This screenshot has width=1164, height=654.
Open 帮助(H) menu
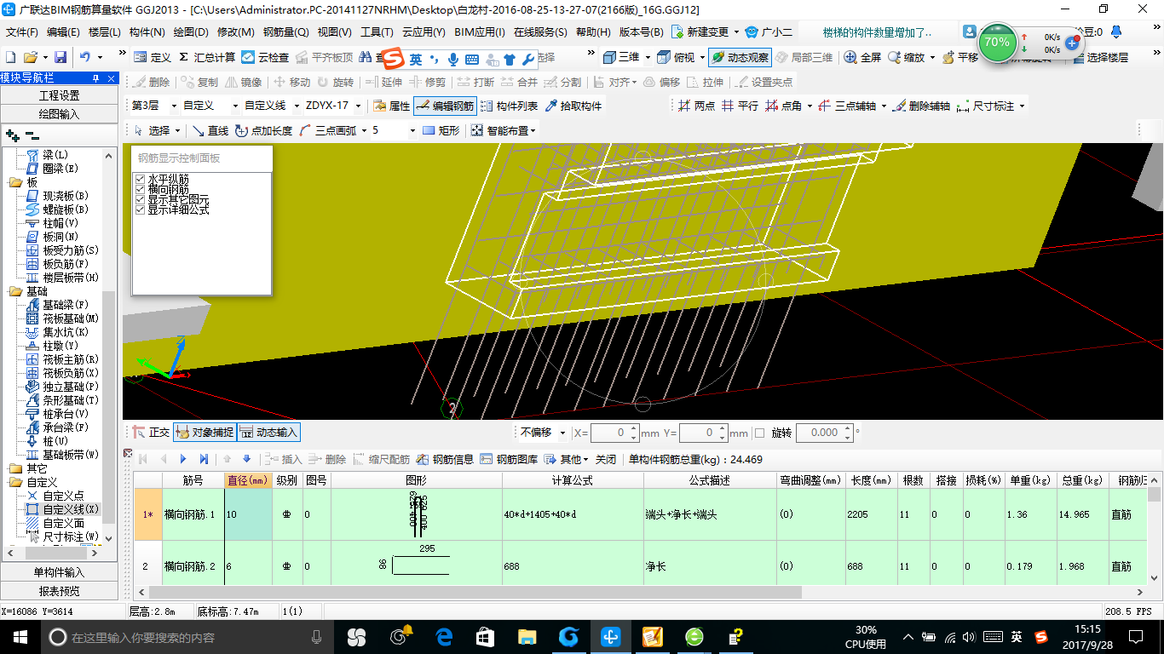pos(593,32)
